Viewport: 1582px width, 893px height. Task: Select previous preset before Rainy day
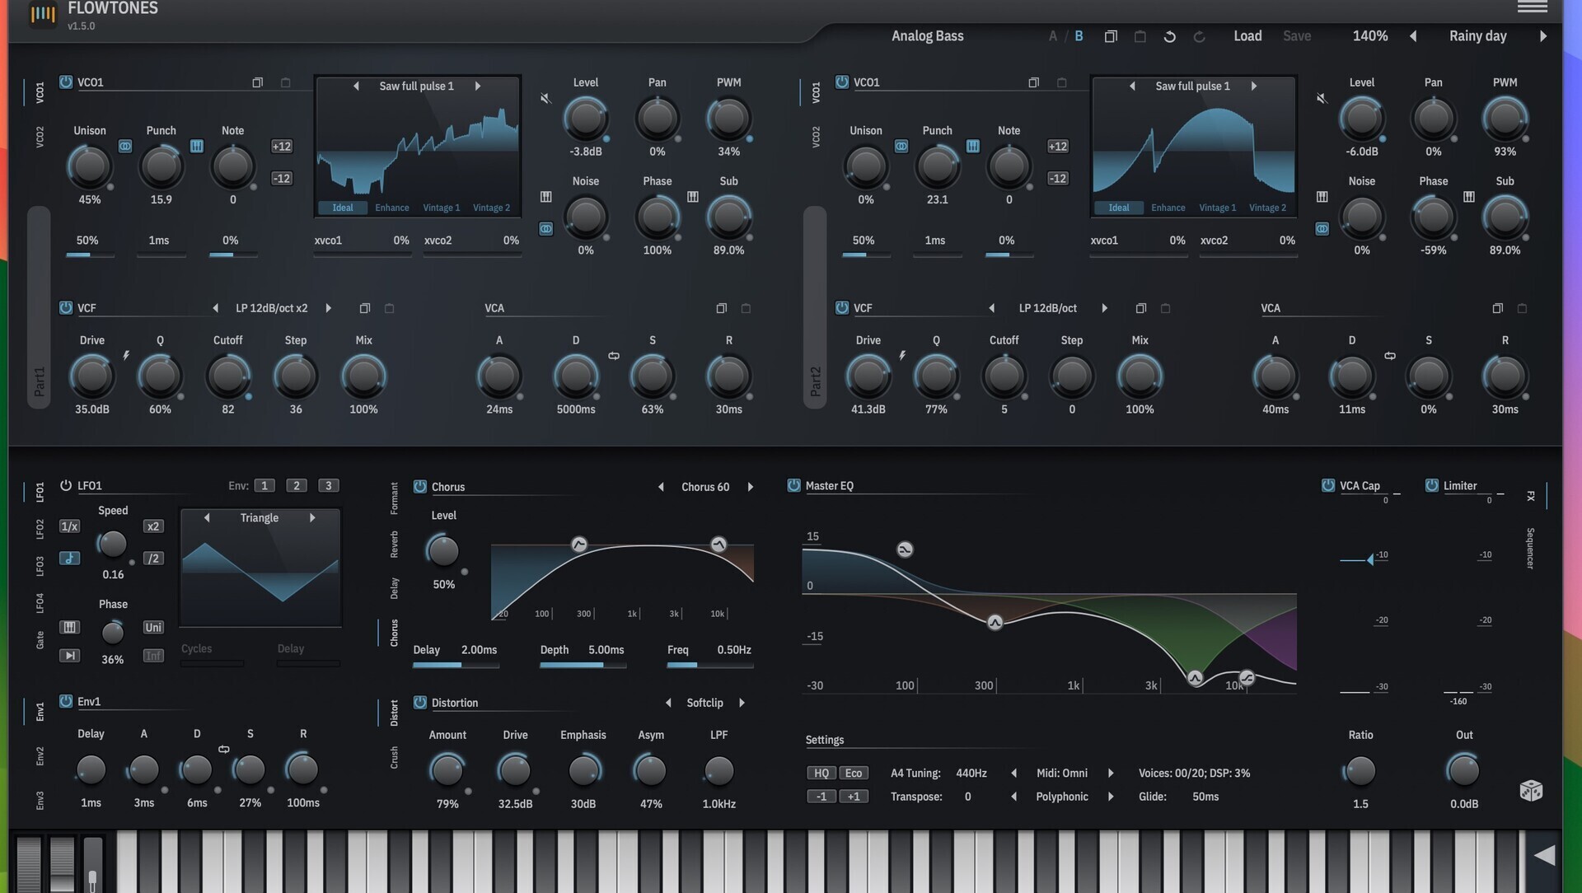pyautogui.click(x=1413, y=36)
